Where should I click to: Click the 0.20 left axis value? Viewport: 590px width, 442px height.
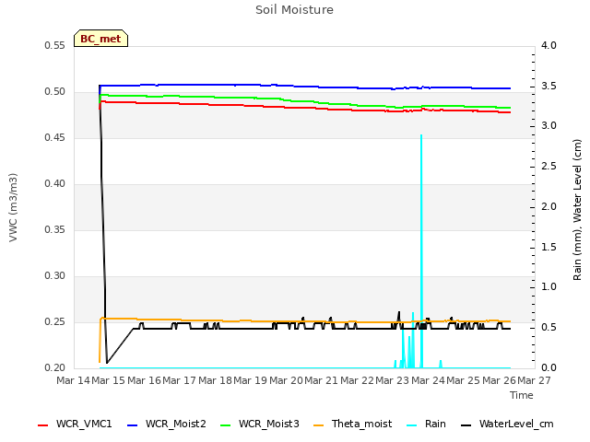click(55, 368)
